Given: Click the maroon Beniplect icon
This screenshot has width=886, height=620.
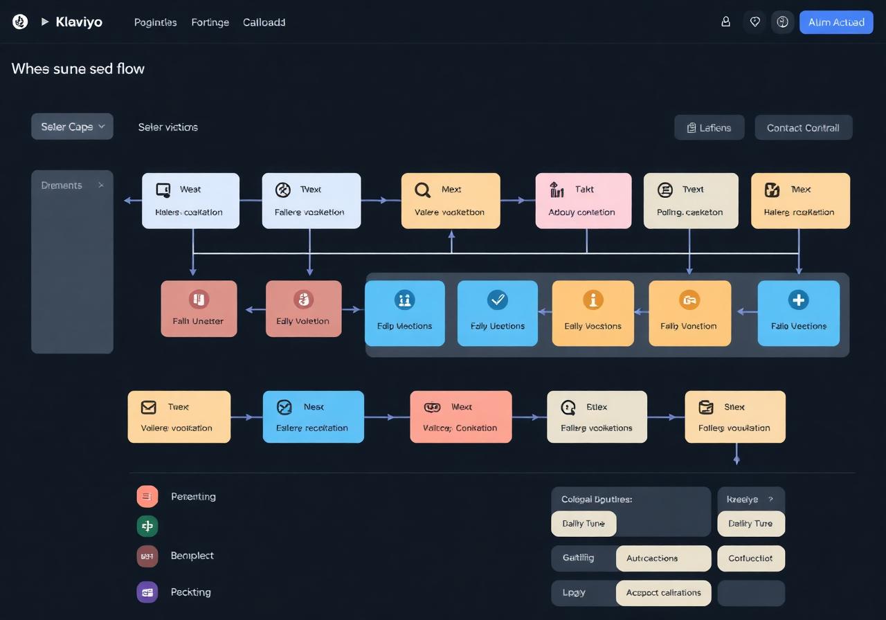Looking at the screenshot, I should point(147,556).
